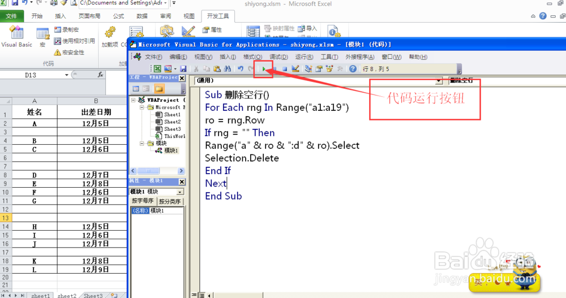Open Properties Window icon in VBA toolbar
The width and height of the screenshot is (566, 298).
point(319,68)
